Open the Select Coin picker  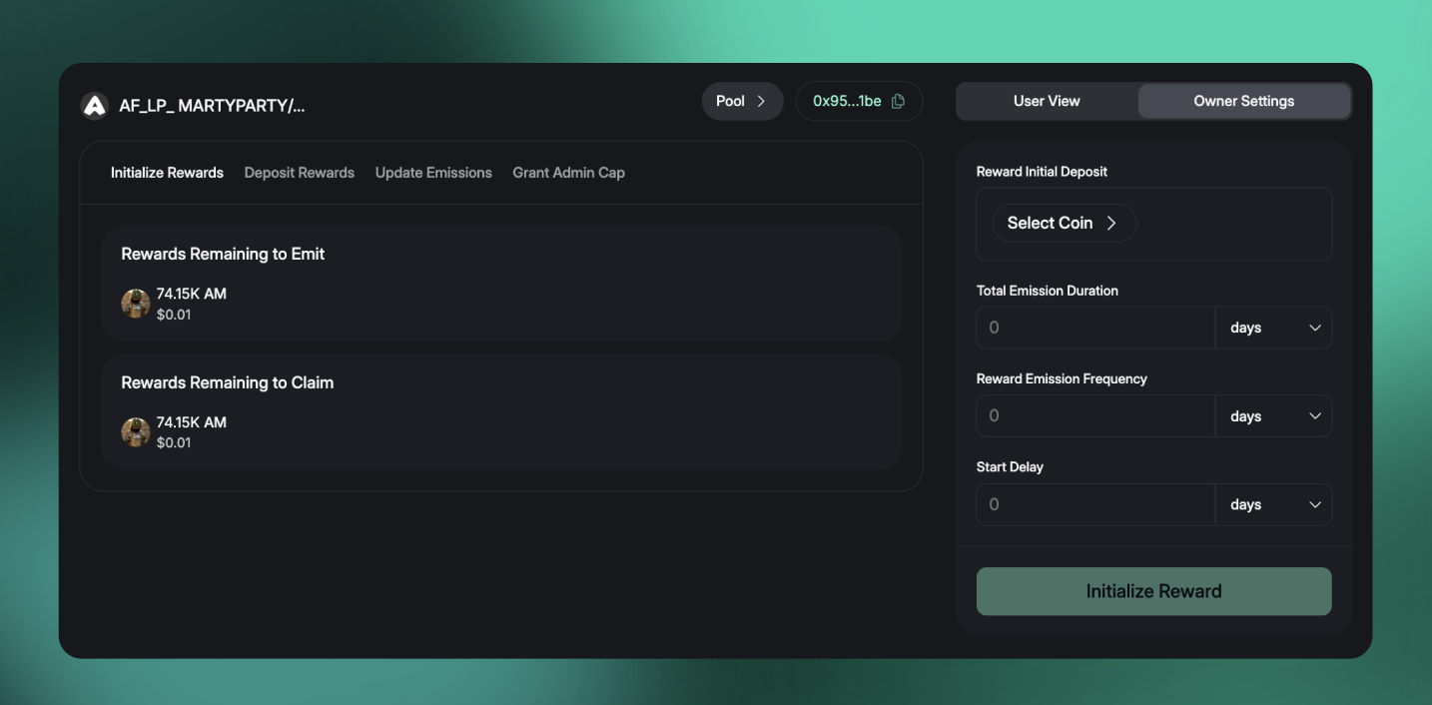click(x=1064, y=224)
